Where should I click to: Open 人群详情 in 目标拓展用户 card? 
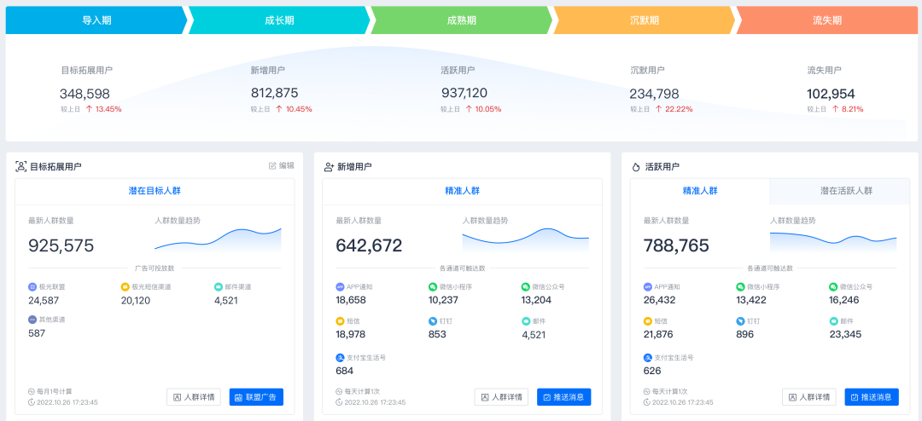(x=194, y=397)
